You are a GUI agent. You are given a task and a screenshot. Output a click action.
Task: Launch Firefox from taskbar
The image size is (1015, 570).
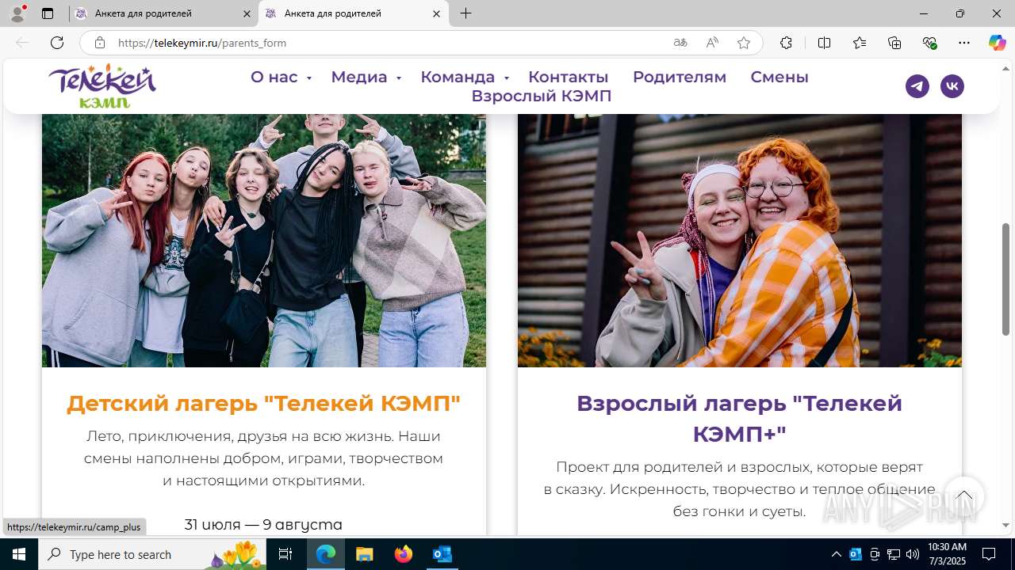[404, 554]
